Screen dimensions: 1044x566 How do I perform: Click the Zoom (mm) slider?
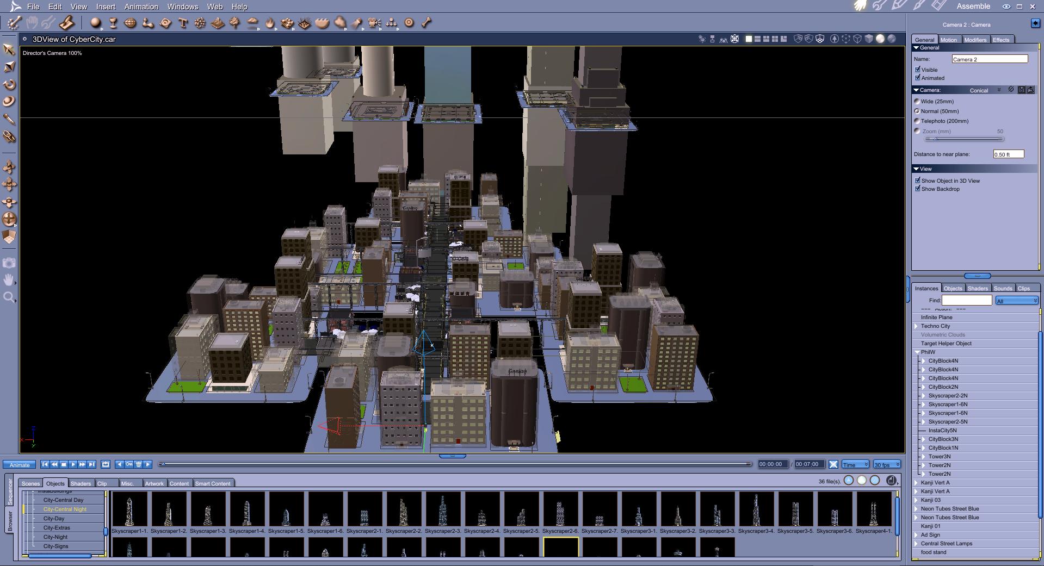click(963, 139)
